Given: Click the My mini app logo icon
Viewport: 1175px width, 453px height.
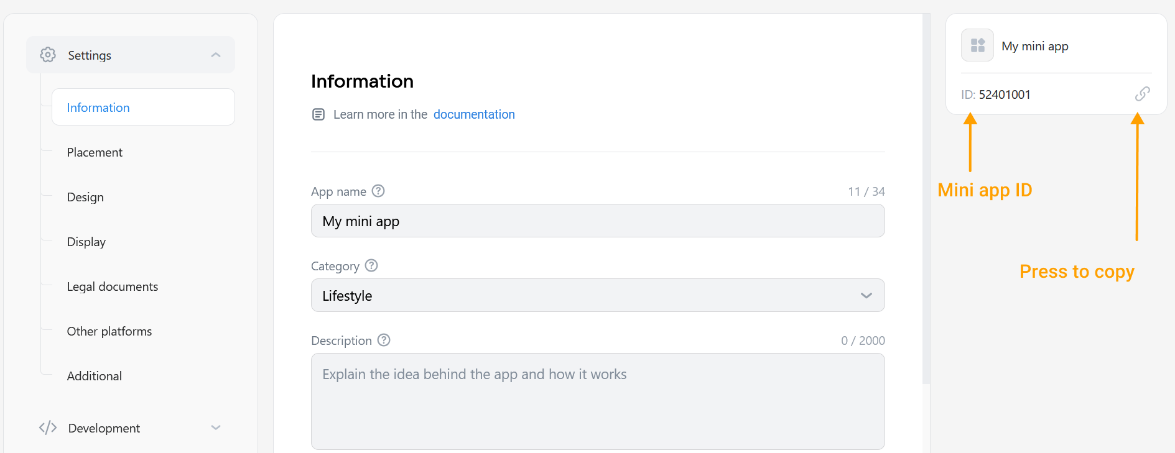Looking at the screenshot, I should pyautogui.click(x=977, y=45).
